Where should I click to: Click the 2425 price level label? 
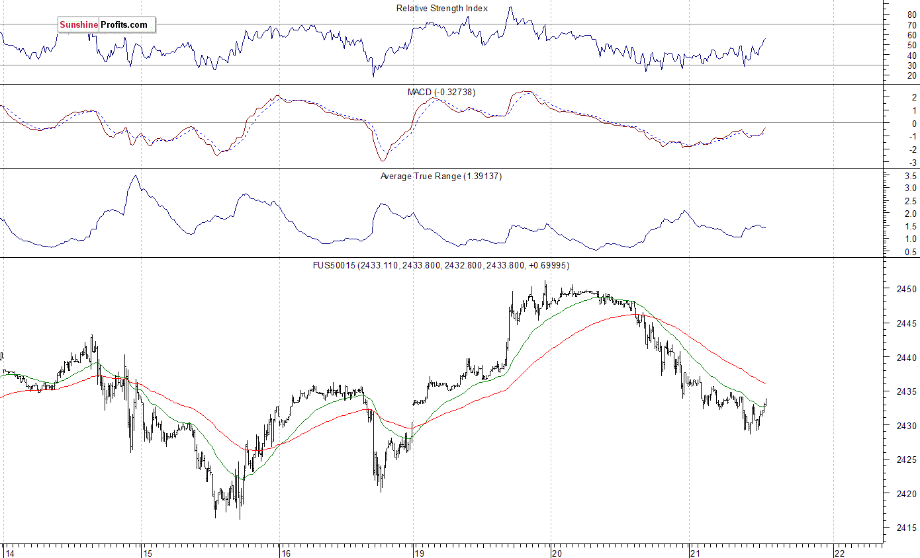point(906,459)
